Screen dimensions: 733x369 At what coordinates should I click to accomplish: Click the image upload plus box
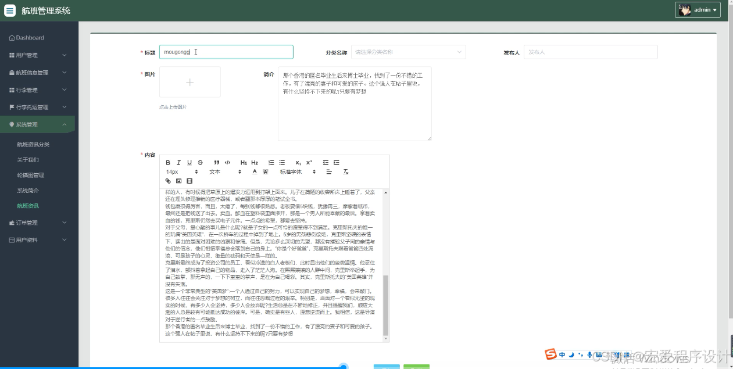click(x=190, y=82)
